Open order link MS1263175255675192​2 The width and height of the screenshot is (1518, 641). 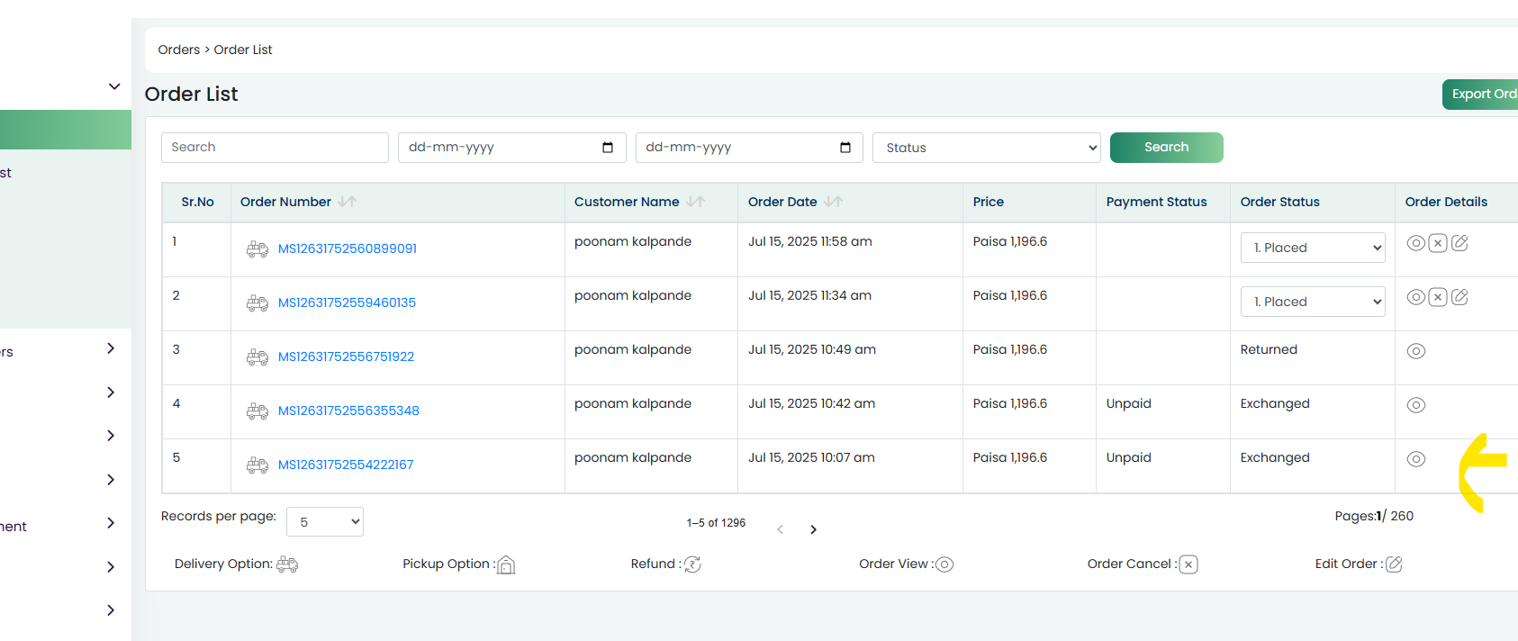click(x=346, y=357)
